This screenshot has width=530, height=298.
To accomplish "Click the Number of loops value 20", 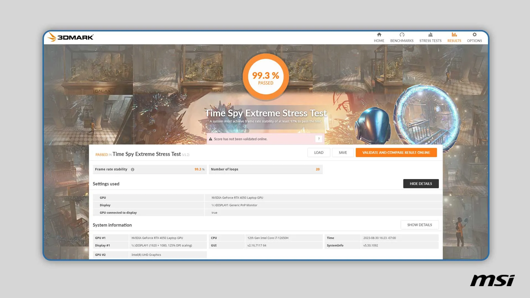I will click(318, 169).
